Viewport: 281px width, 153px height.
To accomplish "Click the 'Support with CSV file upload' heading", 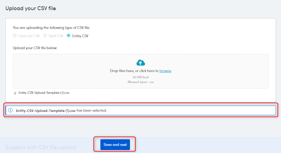I will [x=41, y=147].
